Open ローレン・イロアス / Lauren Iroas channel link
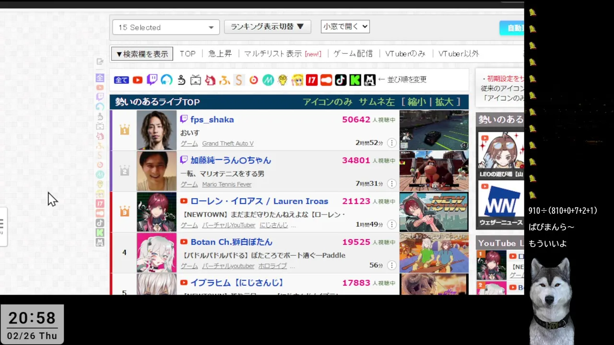This screenshot has width=614, height=345. pyautogui.click(x=259, y=201)
